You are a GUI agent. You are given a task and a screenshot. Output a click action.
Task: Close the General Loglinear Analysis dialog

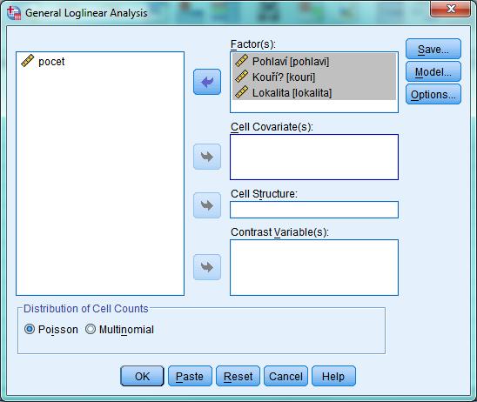coord(451,9)
